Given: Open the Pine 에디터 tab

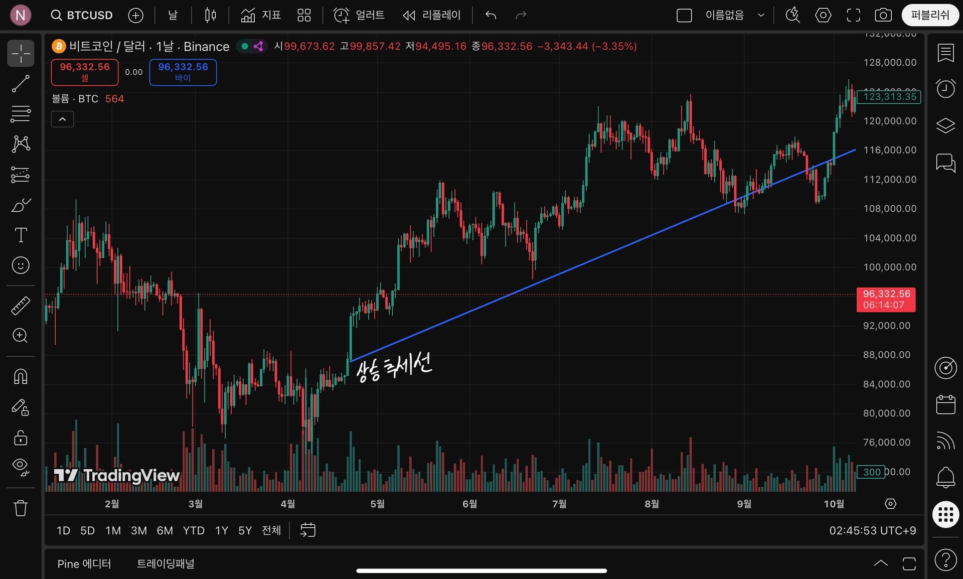Looking at the screenshot, I should pos(84,564).
